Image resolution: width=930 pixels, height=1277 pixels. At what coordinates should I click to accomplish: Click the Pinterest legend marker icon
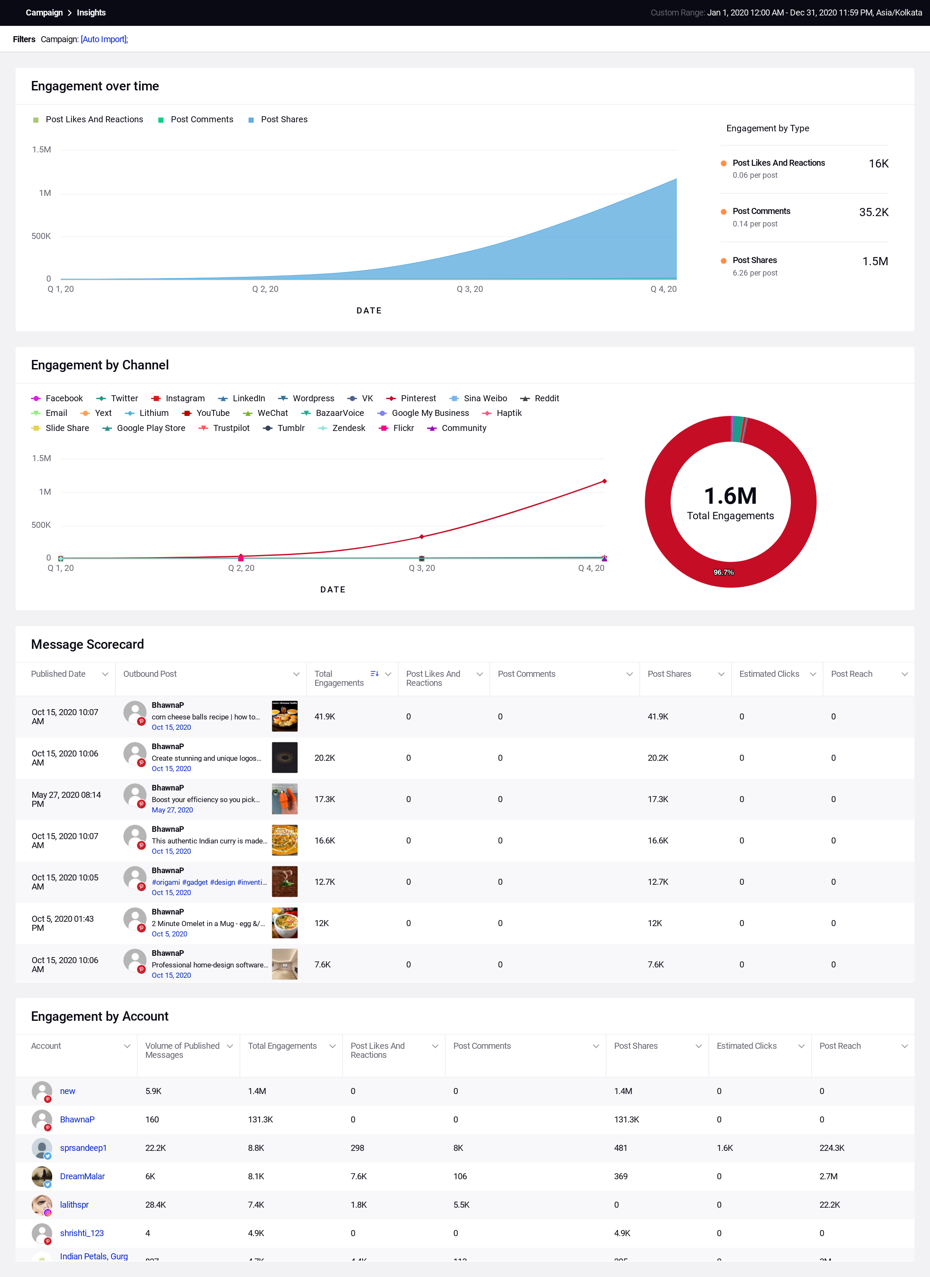click(x=391, y=399)
